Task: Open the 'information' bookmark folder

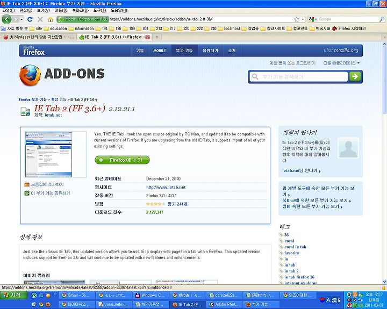Action: coord(82,28)
